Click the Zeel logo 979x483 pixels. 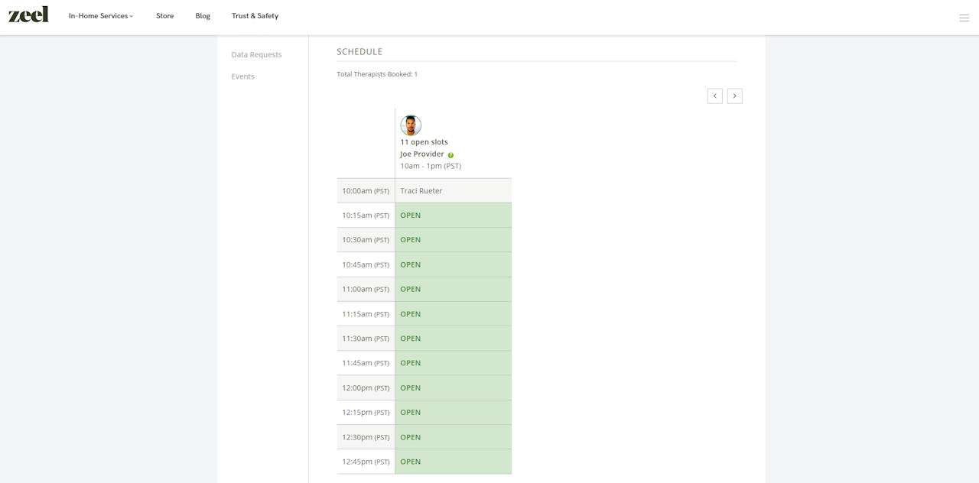28,15
